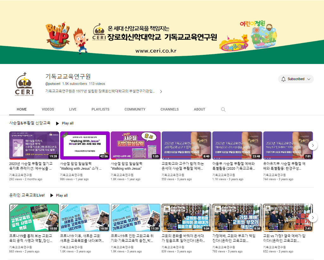Click the CERI emblem in the banner
The height and width of the screenshot is (260, 324).
pos(99,32)
